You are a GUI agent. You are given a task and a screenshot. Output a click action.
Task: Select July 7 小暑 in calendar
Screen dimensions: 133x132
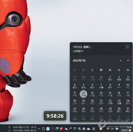(x=101, y=86)
